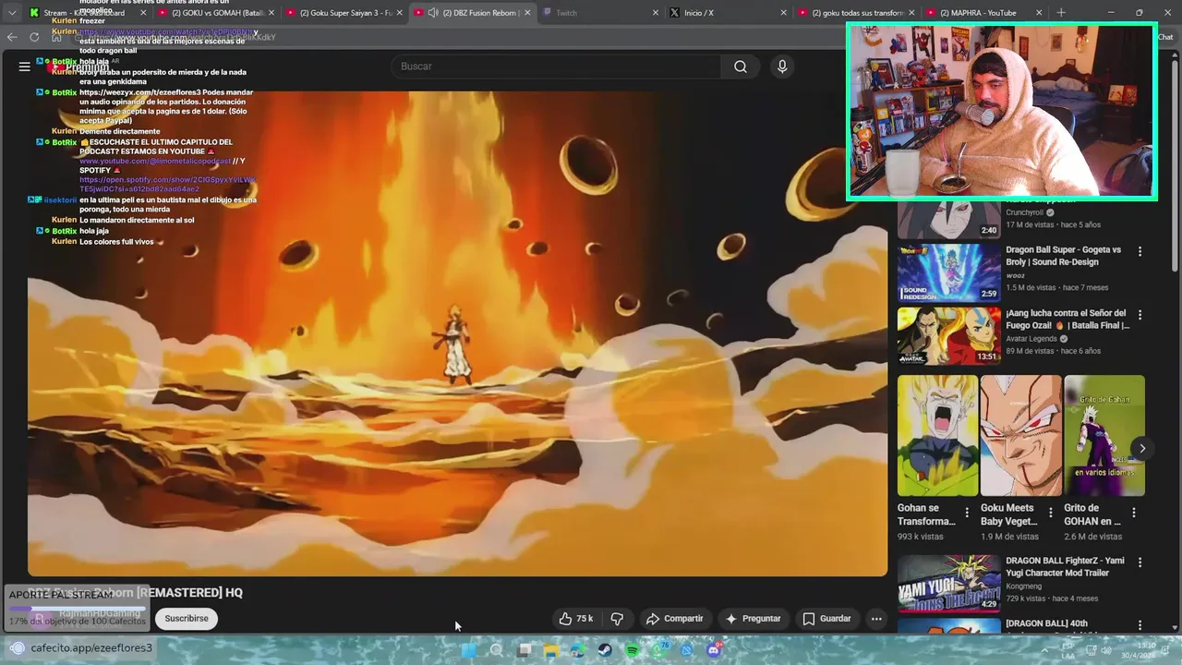The width and height of the screenshot is (1182, 665).
Task: Open options for Aang vs Ozai video
Action: point(1140,315)
